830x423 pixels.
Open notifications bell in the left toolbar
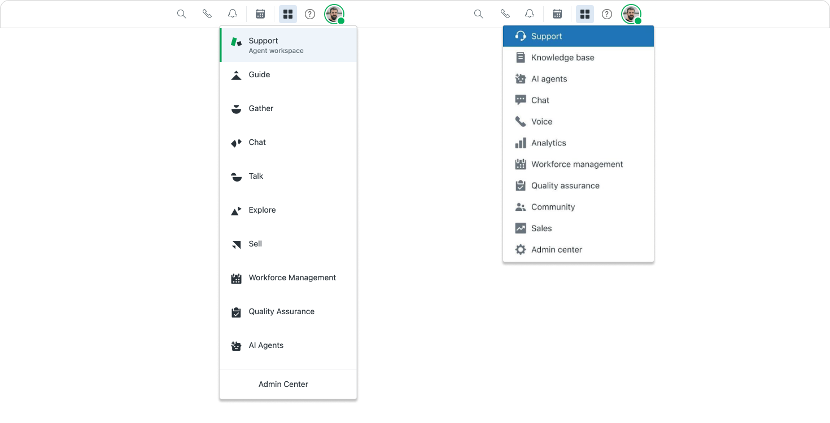[x=233, y=14]
